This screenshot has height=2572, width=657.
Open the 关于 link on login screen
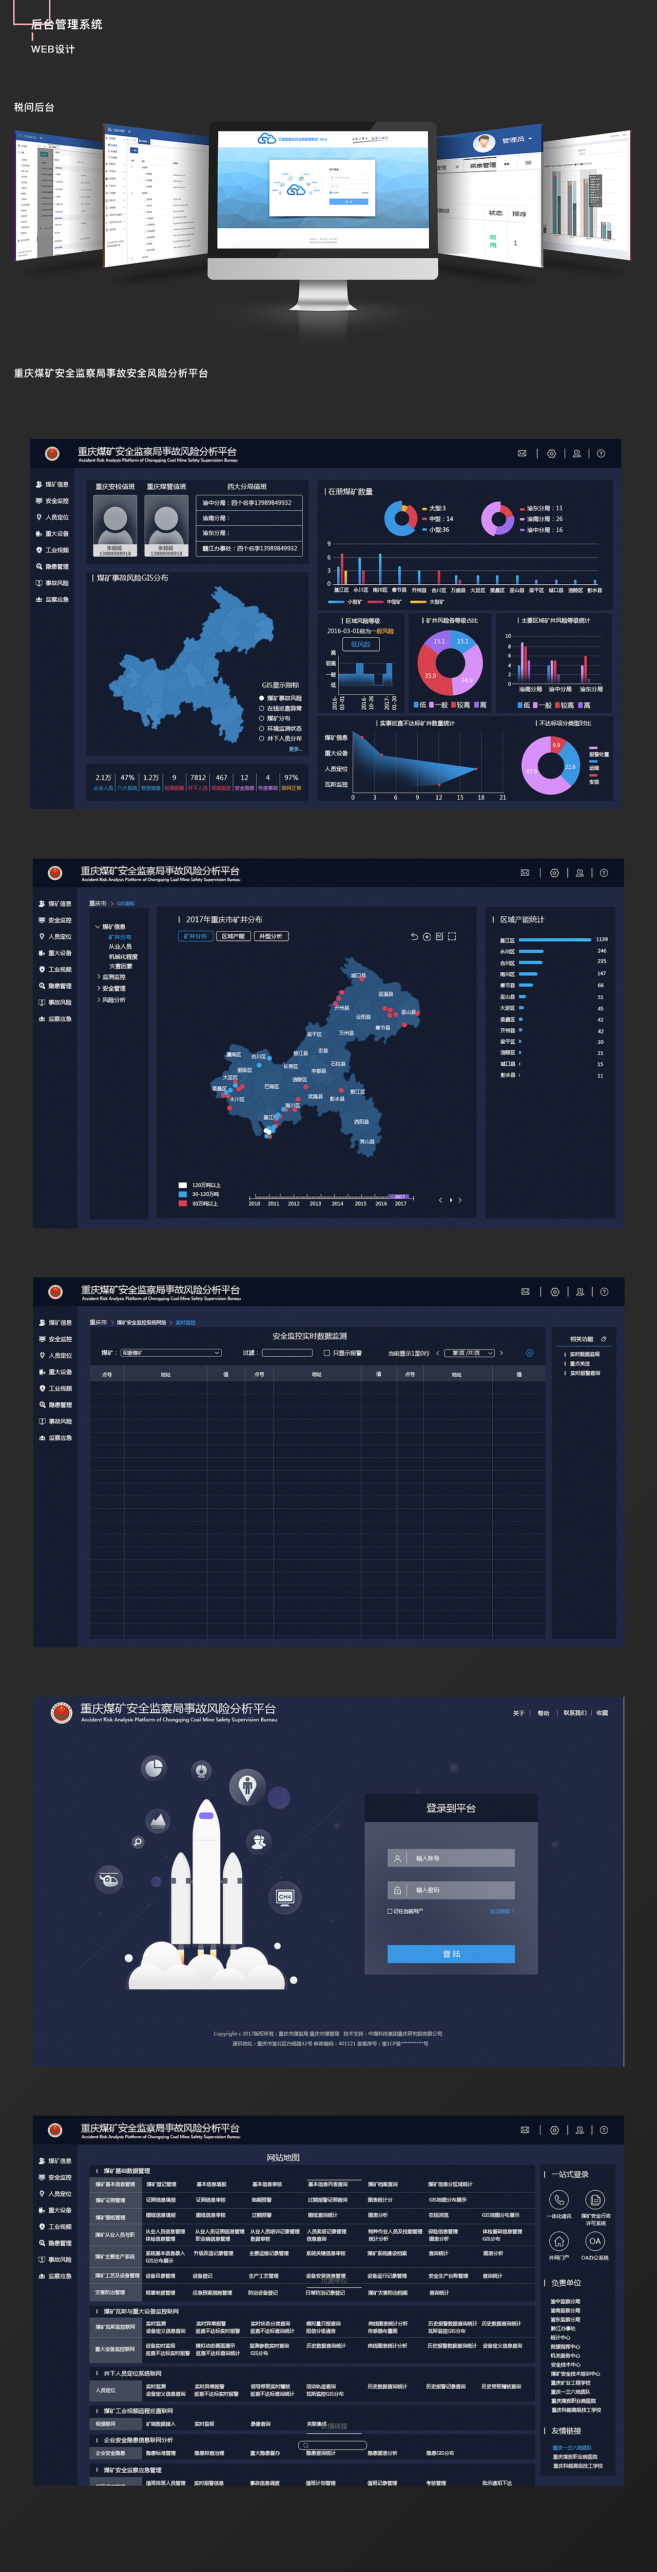[x=518, y=1713]
